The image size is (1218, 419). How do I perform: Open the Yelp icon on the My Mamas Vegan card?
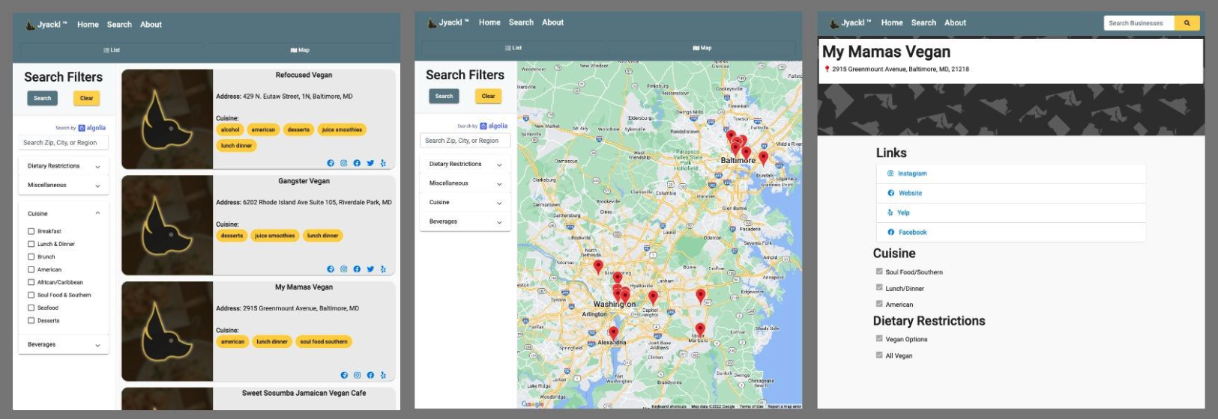[383, 376]
